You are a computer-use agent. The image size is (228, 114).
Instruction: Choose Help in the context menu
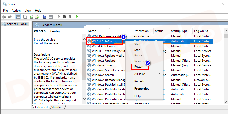pyautogui.click(x=144, y=96)
